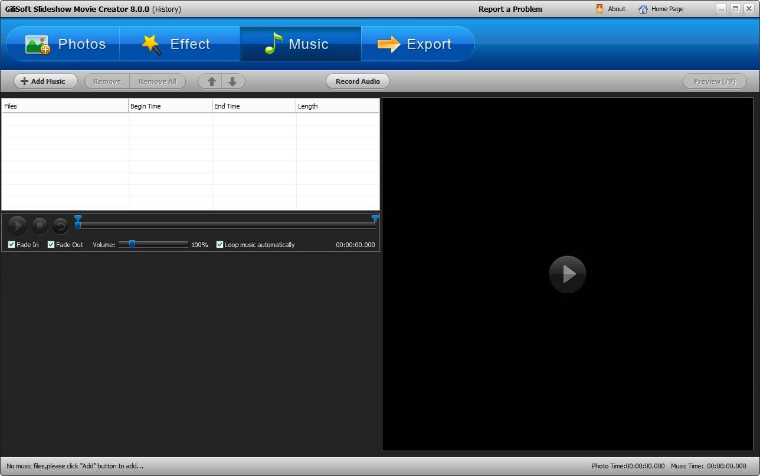Click the 00:00:00.000 music position readout
Image resolution: width=760 pixels, height=476 pixels.
point(355,245)
